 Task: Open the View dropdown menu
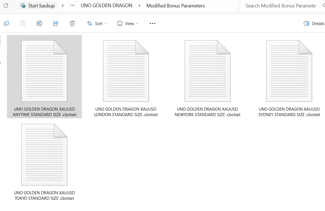pyautogui.click(x=128, y=24)
